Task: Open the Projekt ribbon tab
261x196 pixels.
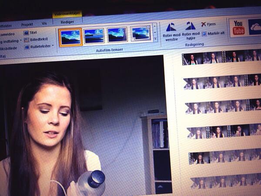Action: click(x=27, y=24)
